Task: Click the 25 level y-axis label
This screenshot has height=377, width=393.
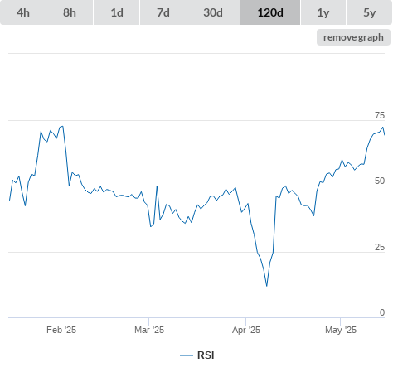Action: tap(380, 247)
